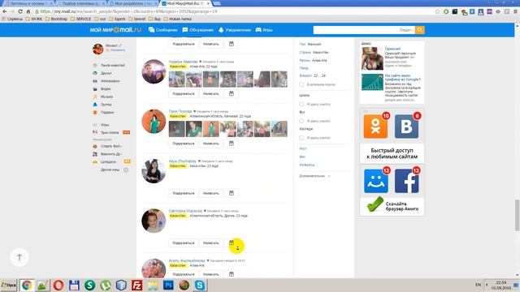
Task: Click the Мой Мир smiley icon in ad
Action: point(376,181)
